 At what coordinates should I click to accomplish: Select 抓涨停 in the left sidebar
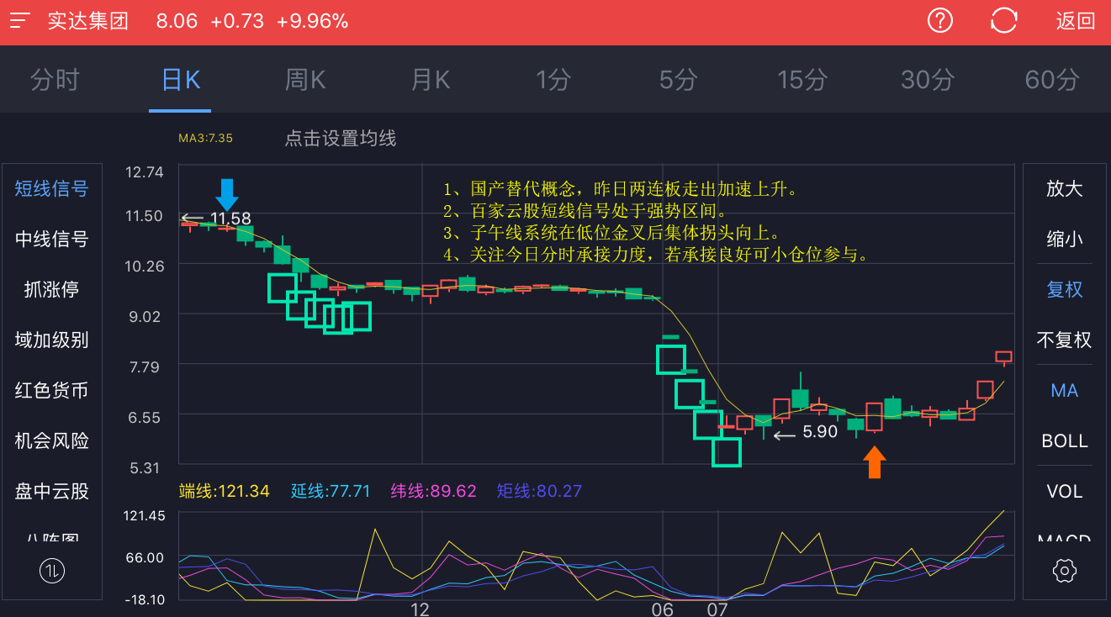click(x=51, y=289)
